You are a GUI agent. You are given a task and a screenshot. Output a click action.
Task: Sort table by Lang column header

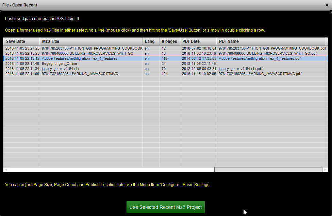click(x=151, y=41)
